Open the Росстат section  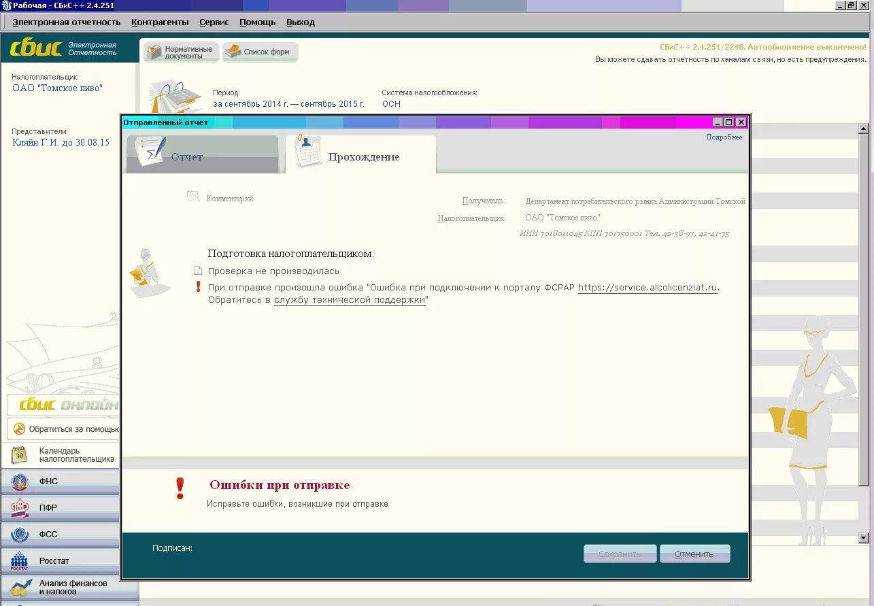click(x=60, y=560)
